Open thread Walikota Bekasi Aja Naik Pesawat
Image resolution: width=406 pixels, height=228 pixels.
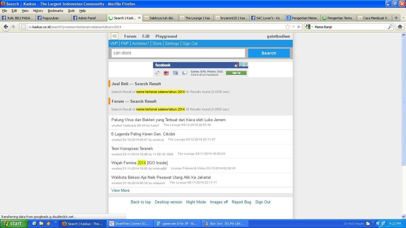(161, 177)
